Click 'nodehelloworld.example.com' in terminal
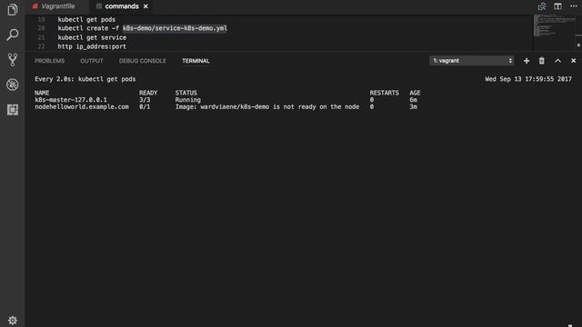582x327 pixels. pyautogui.click(x=82, y=107)
